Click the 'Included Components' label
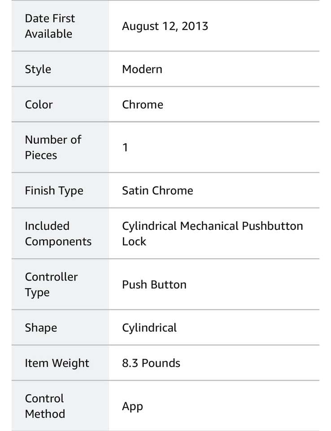The height and width of the screenshot is (431, 331). click(58, 233)
